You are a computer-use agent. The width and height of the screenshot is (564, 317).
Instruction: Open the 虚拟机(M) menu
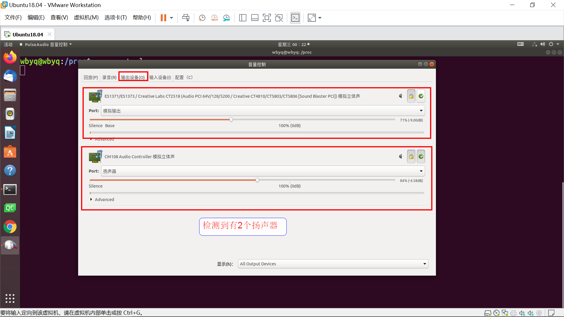point(86,17)
